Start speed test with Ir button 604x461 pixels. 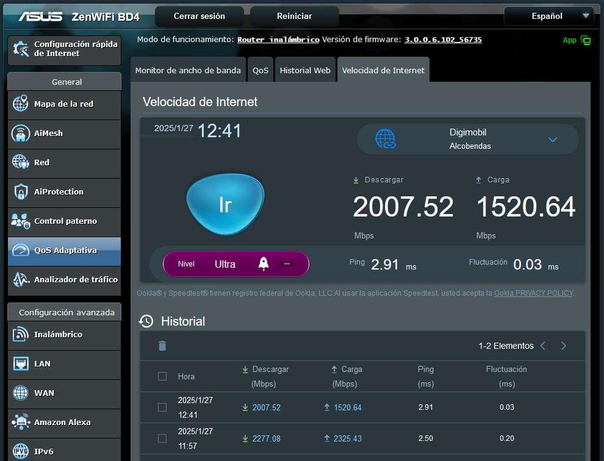click(x=225, y=204)
